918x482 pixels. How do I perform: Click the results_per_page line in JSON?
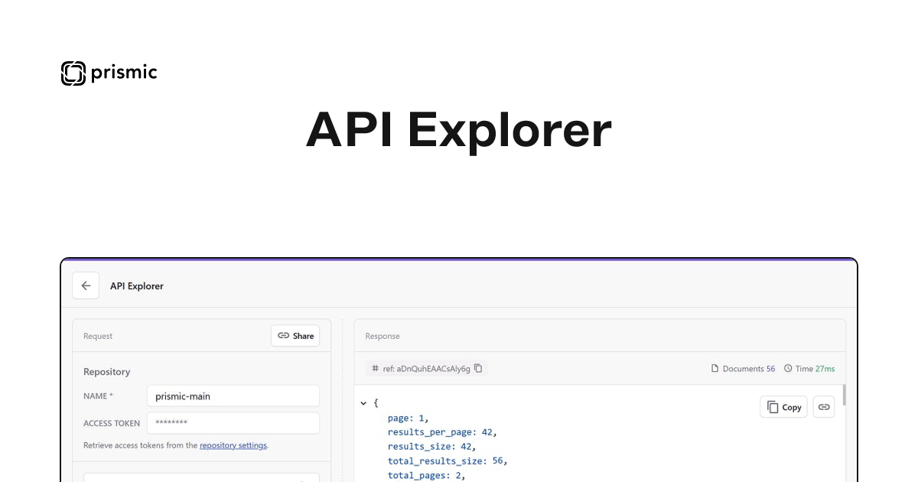pyautogui.click(x=442, y=432)
